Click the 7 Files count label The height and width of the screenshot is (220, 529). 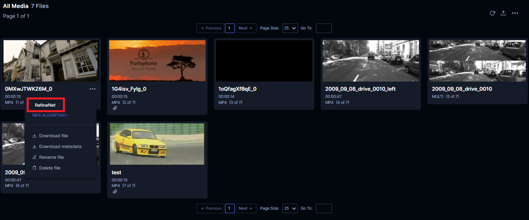click(40, 6)
